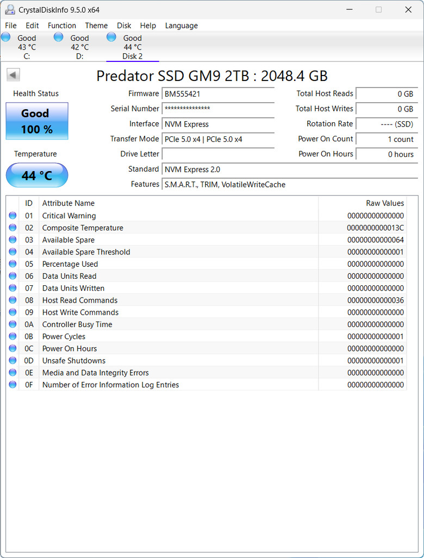424x558 pixels.
Task: Click status orb for Controller Busy Time
Action: click(13, 324)
